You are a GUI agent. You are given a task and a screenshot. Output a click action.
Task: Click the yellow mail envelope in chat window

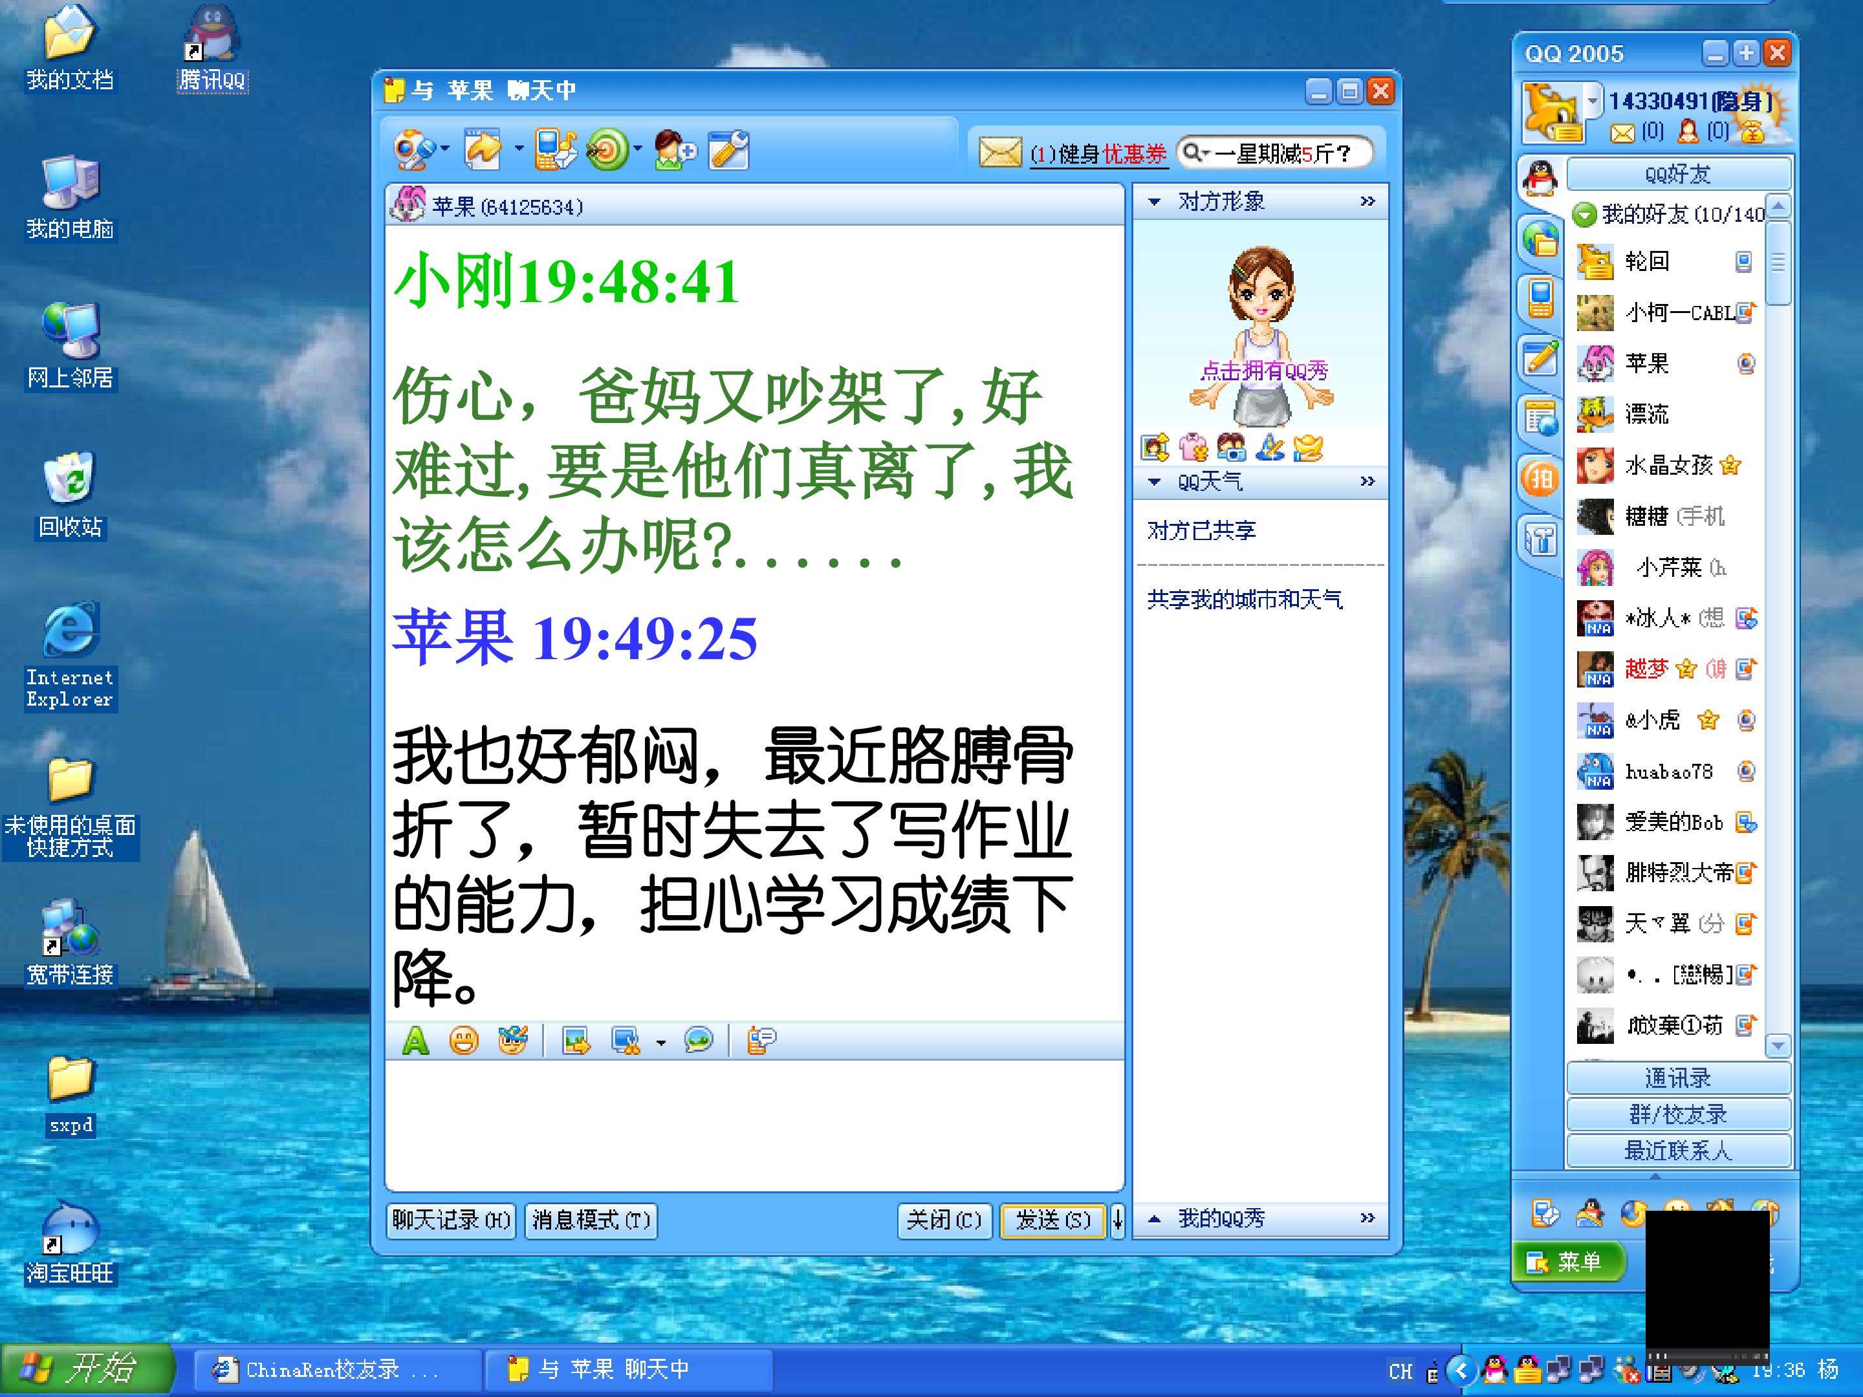pyautogui.click(x=999, y=153)
